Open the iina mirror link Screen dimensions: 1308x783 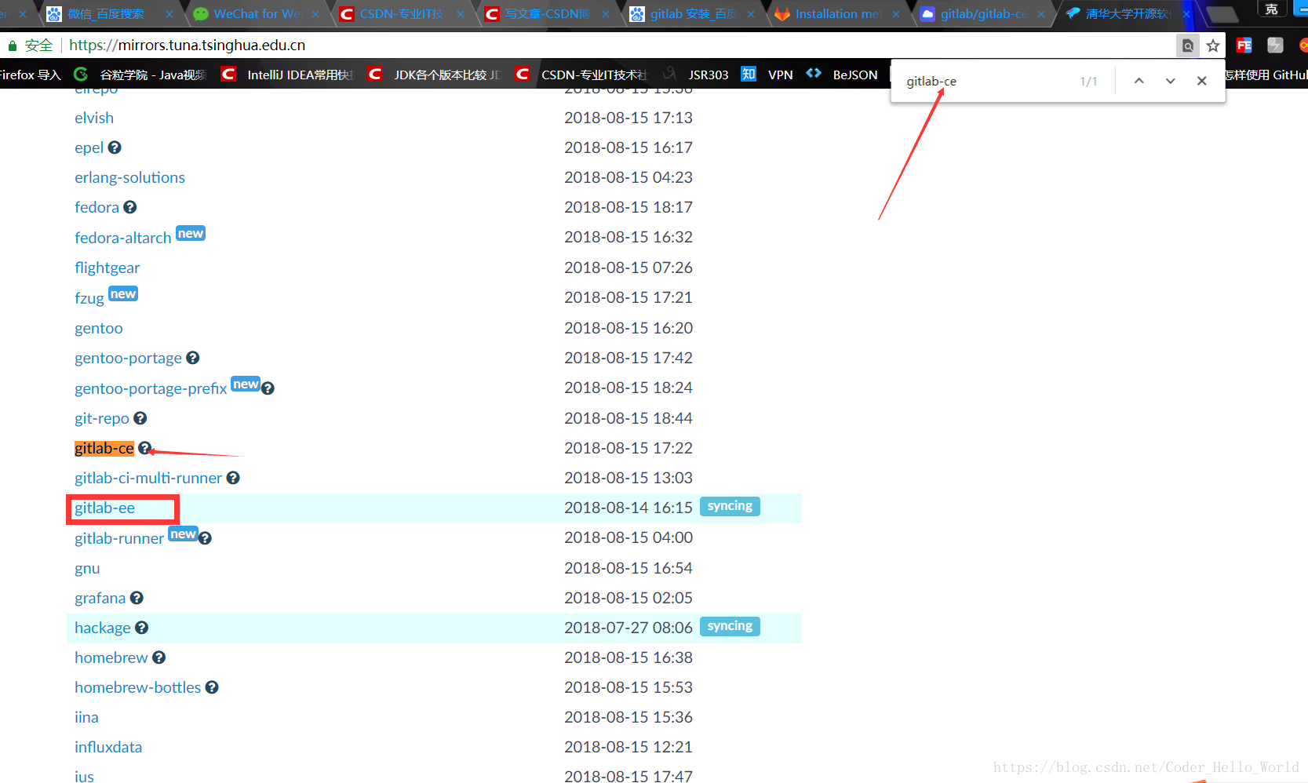[x=86, y=717]
